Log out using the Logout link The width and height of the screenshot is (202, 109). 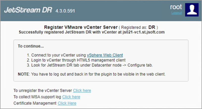pyautogui.click(x=176, y=13)
